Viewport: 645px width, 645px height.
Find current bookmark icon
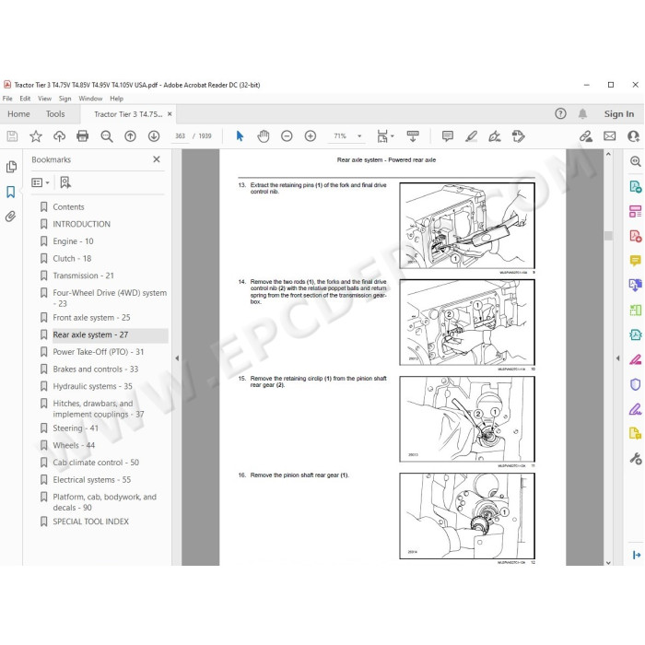point(65,182)
